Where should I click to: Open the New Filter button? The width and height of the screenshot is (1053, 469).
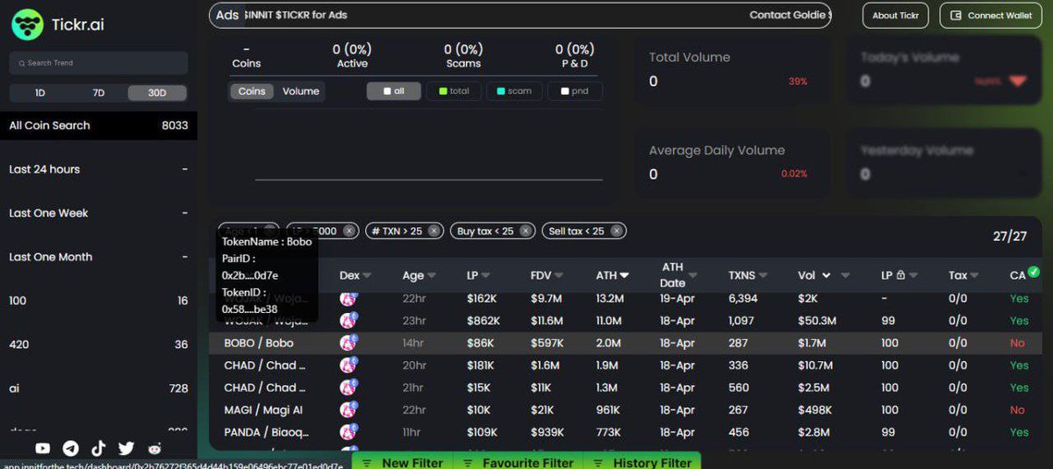coord(403,462)
